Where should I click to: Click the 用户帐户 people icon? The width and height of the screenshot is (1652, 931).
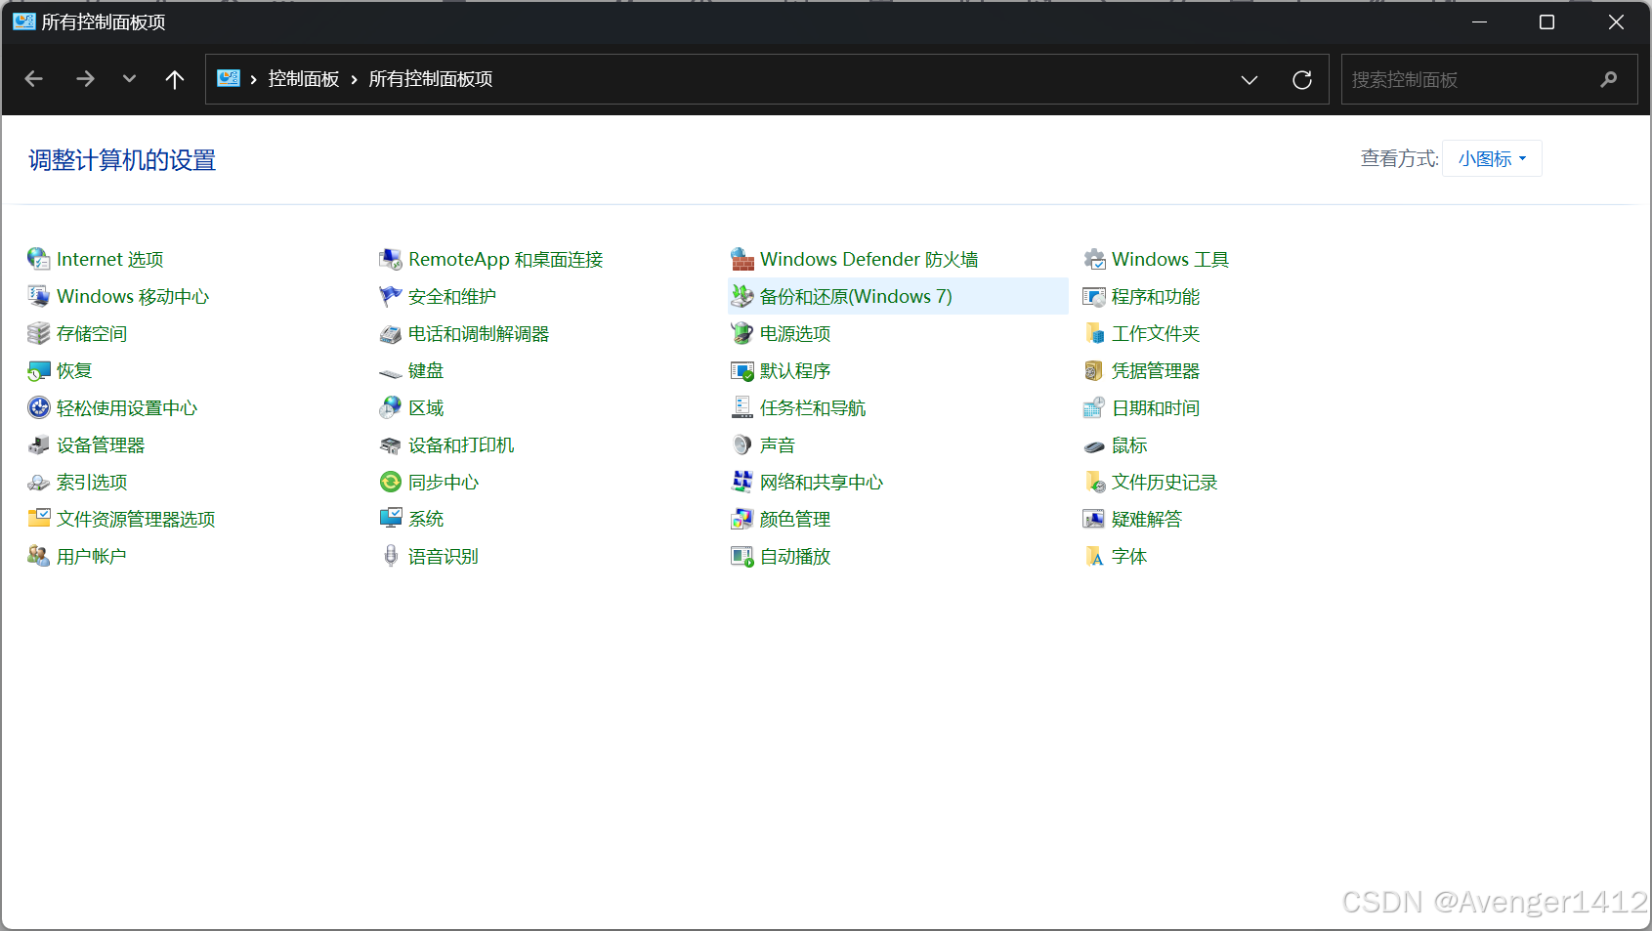pos(38,556)
